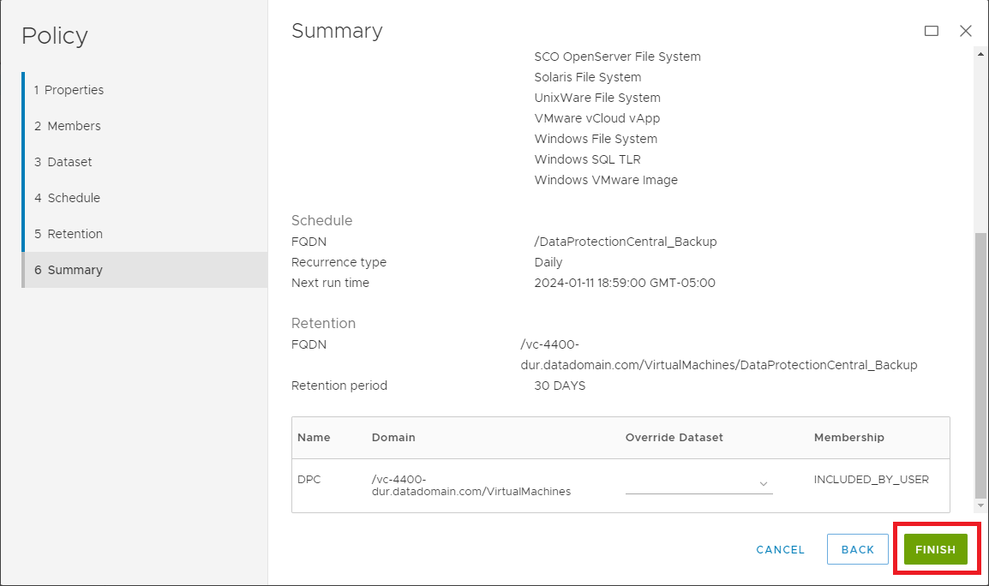Maximize the Policy wizard dialog

[932, 31]
